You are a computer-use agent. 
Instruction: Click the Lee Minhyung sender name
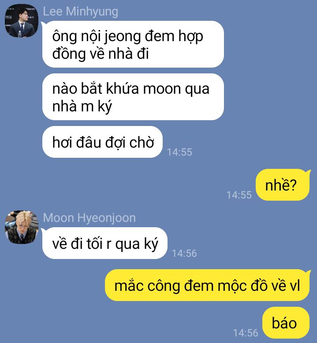pyautogui.click(x=81, y=11)
